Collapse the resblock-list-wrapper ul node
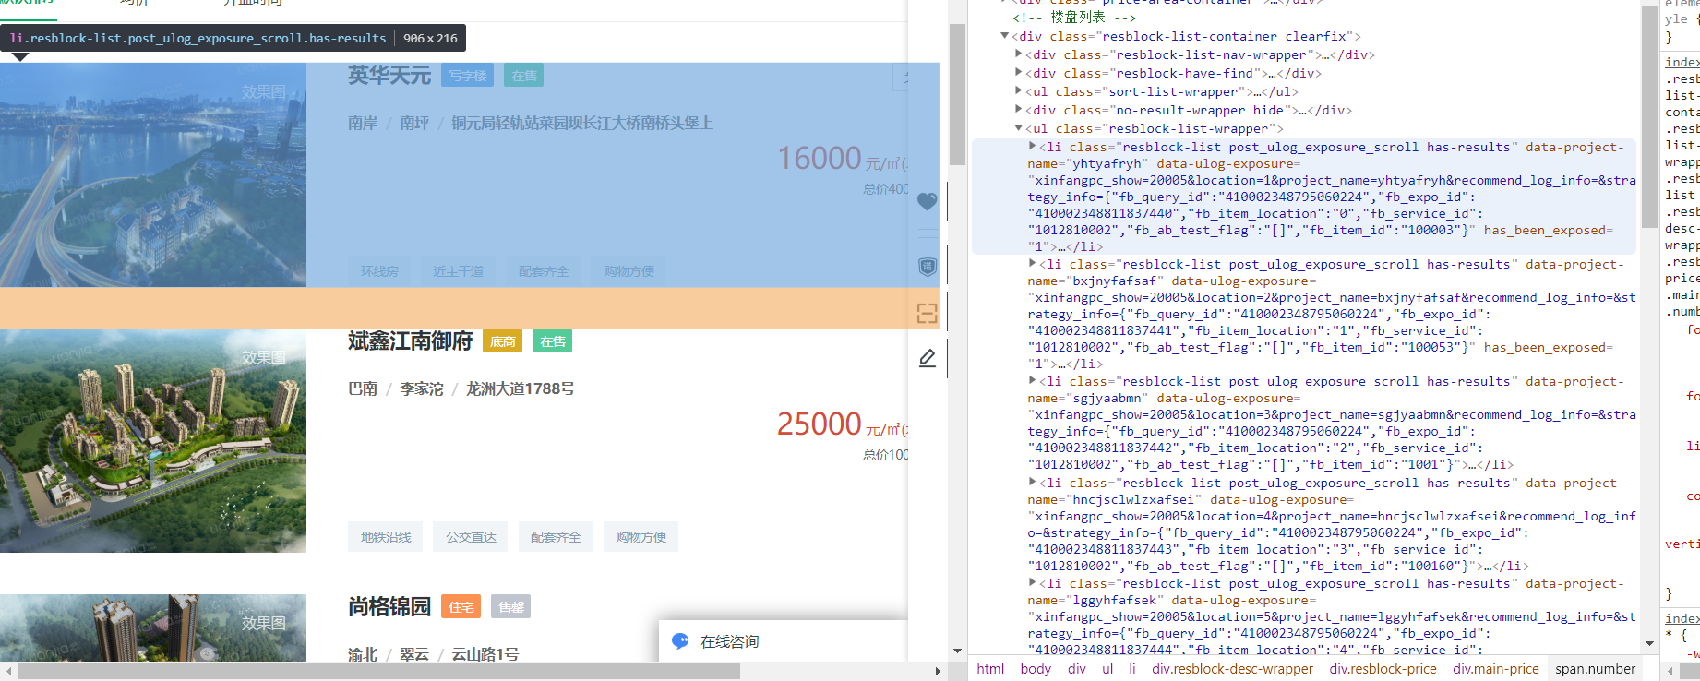 (x=1019, y=128)
